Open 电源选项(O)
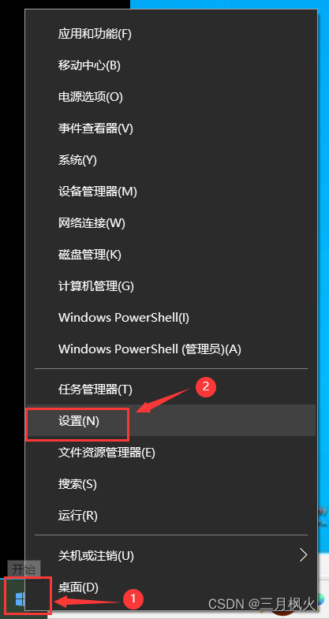Image resolution: width=329 pixels, height=619 pixels. point(91,97)
